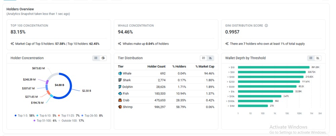This screenshot has width=336, height=136.
Task: Click the Dolphin tier icon
Action: coord(120,87)
